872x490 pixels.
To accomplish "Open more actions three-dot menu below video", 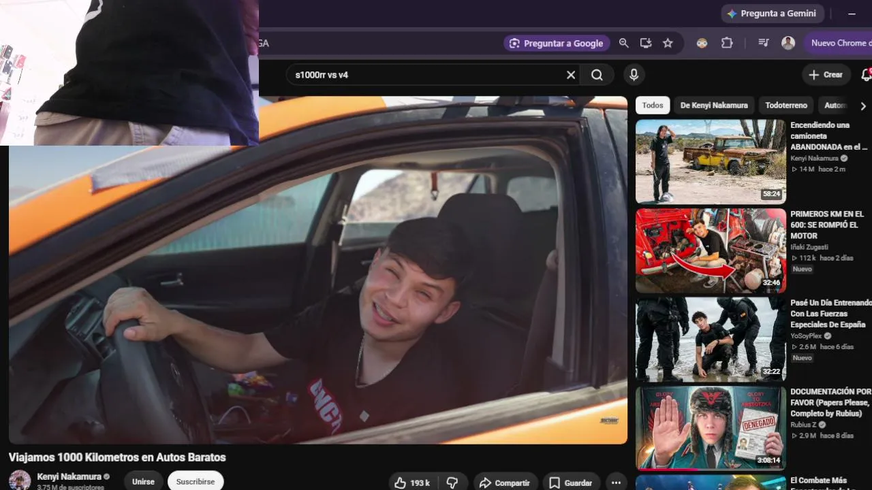I will (616, 483).
